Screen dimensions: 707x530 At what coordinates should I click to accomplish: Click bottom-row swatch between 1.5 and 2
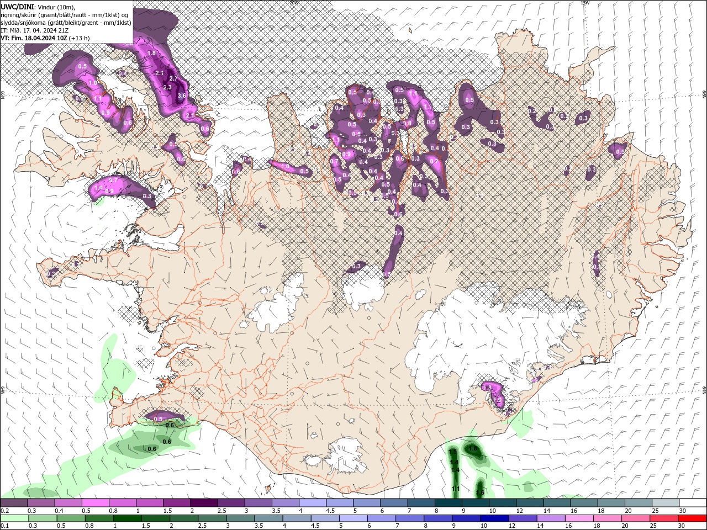[x=156, y=518]
